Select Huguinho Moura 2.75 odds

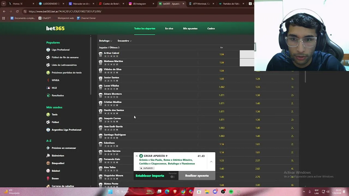tap(258, 177)
